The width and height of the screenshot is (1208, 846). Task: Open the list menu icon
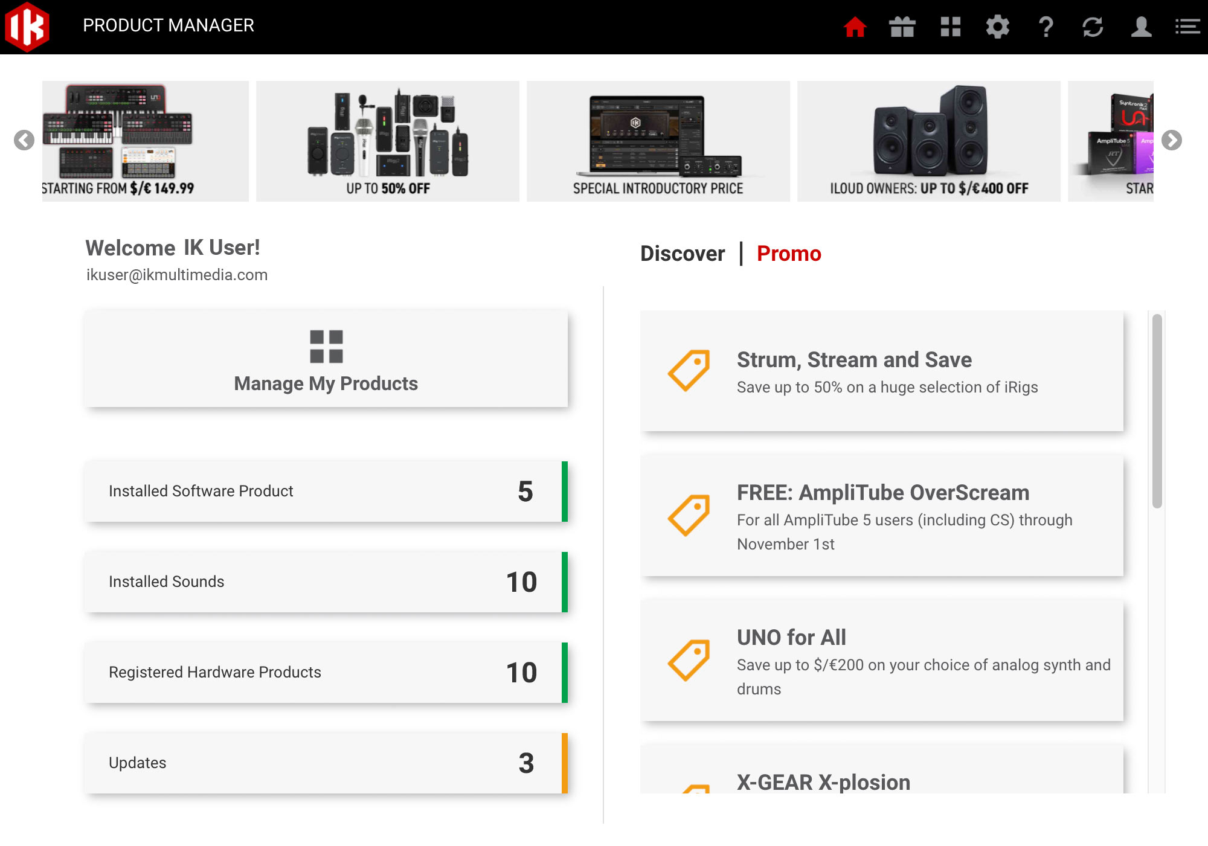pyautogui.click(x=1187, y=27)
